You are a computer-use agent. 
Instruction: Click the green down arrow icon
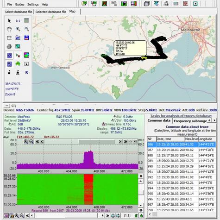[x=136, y=215]
